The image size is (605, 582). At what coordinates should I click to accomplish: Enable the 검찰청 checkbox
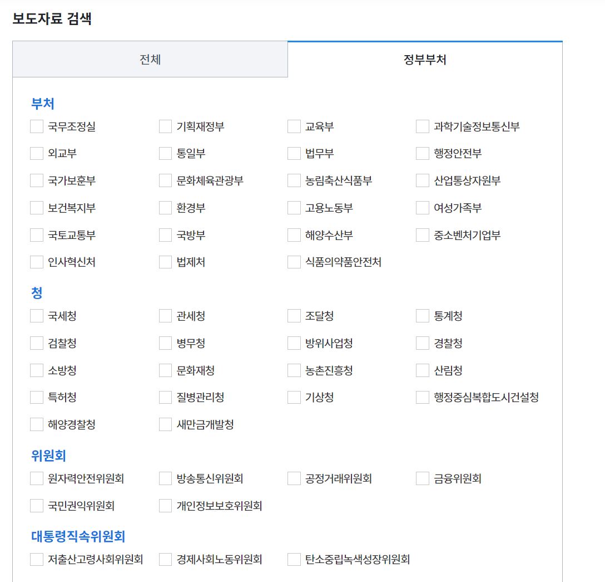(37, 343)
